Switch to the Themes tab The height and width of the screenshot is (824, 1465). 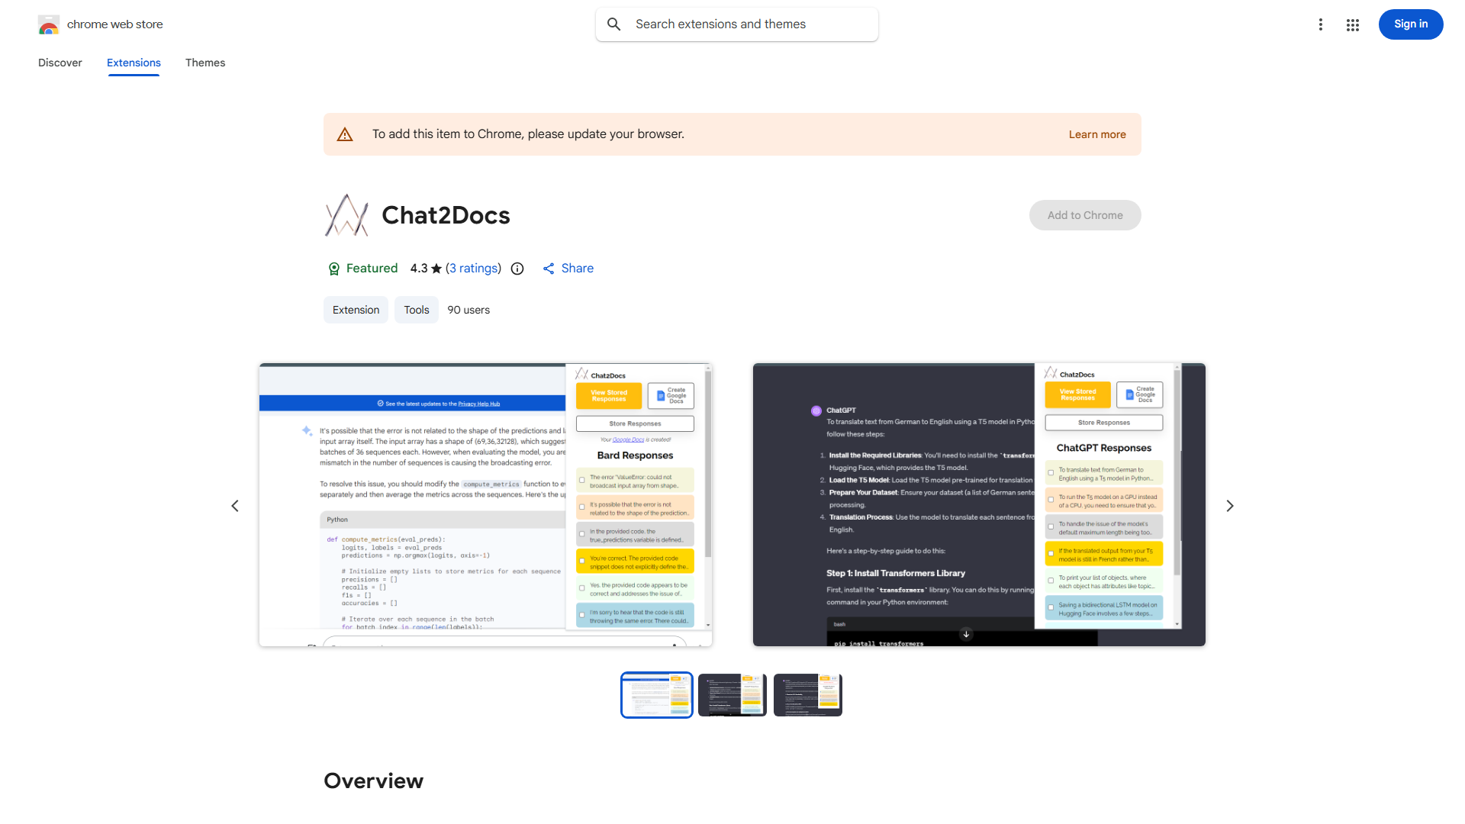pyautogui.click(x=204, y=63)
